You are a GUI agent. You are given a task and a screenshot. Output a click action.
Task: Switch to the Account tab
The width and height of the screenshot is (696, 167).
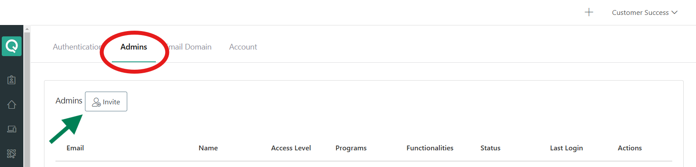click(243, 47)
